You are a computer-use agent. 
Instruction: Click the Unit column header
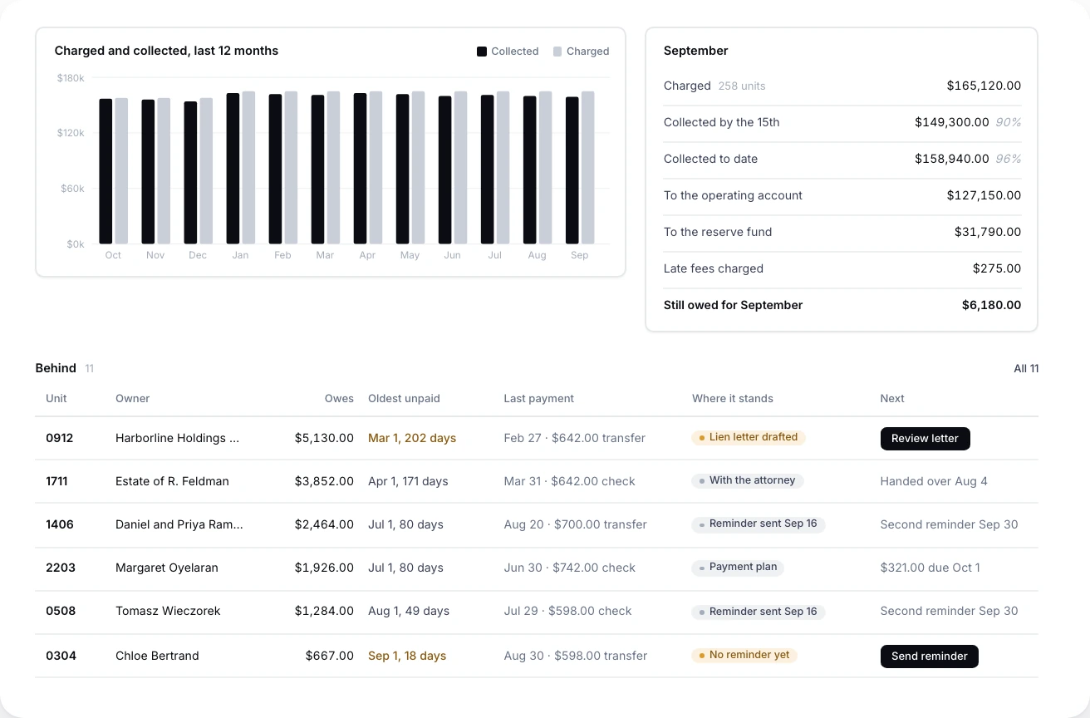[56, 398]
